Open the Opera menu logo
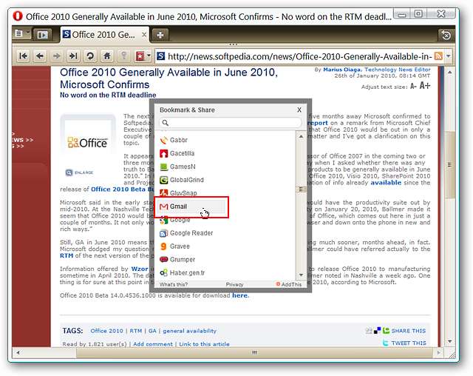This screenshot has width=473, height=376. 18,16
